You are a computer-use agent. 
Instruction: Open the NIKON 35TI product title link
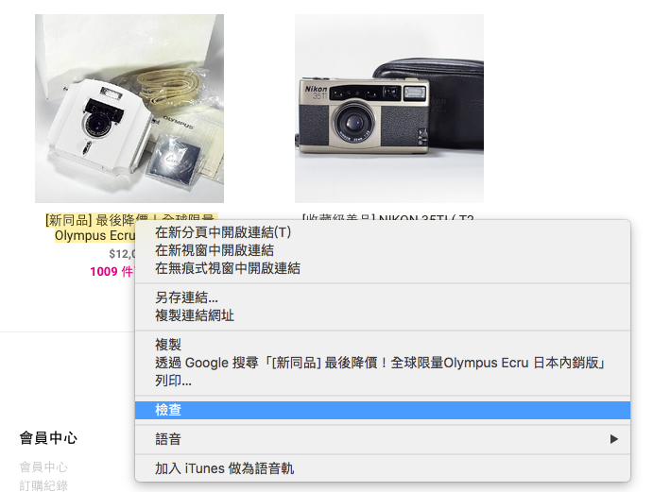click(x=387, y=217)
